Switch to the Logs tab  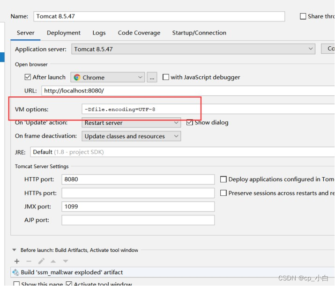coord(99,33)
